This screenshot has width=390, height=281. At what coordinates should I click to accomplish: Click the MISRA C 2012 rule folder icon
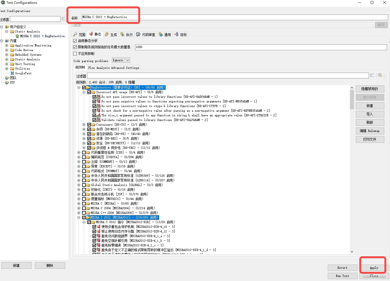click(x=88, y=217)
